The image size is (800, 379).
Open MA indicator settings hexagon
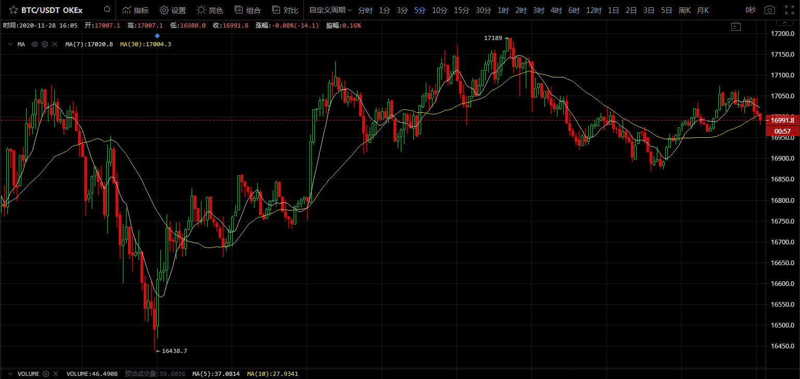click(45, 44)
